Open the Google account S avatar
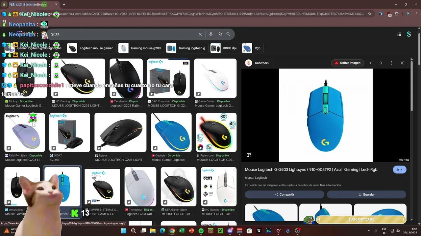The width and height of the screenshot is (421, 236). click(x=409, y=34)
